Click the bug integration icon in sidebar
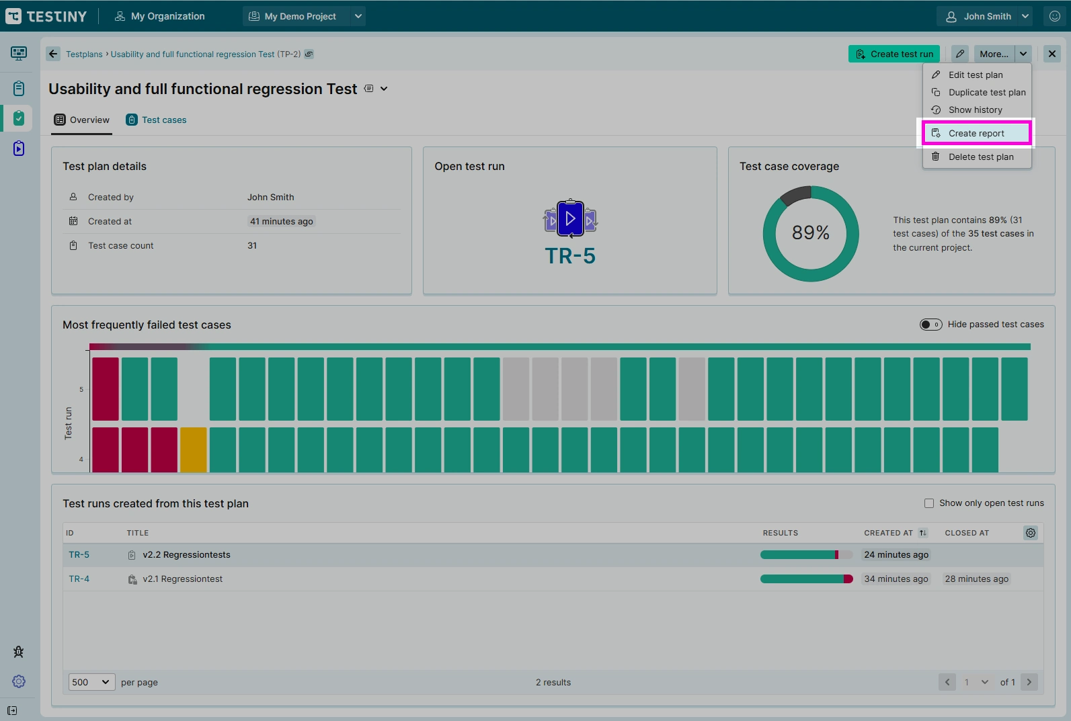 coord(19,652)
